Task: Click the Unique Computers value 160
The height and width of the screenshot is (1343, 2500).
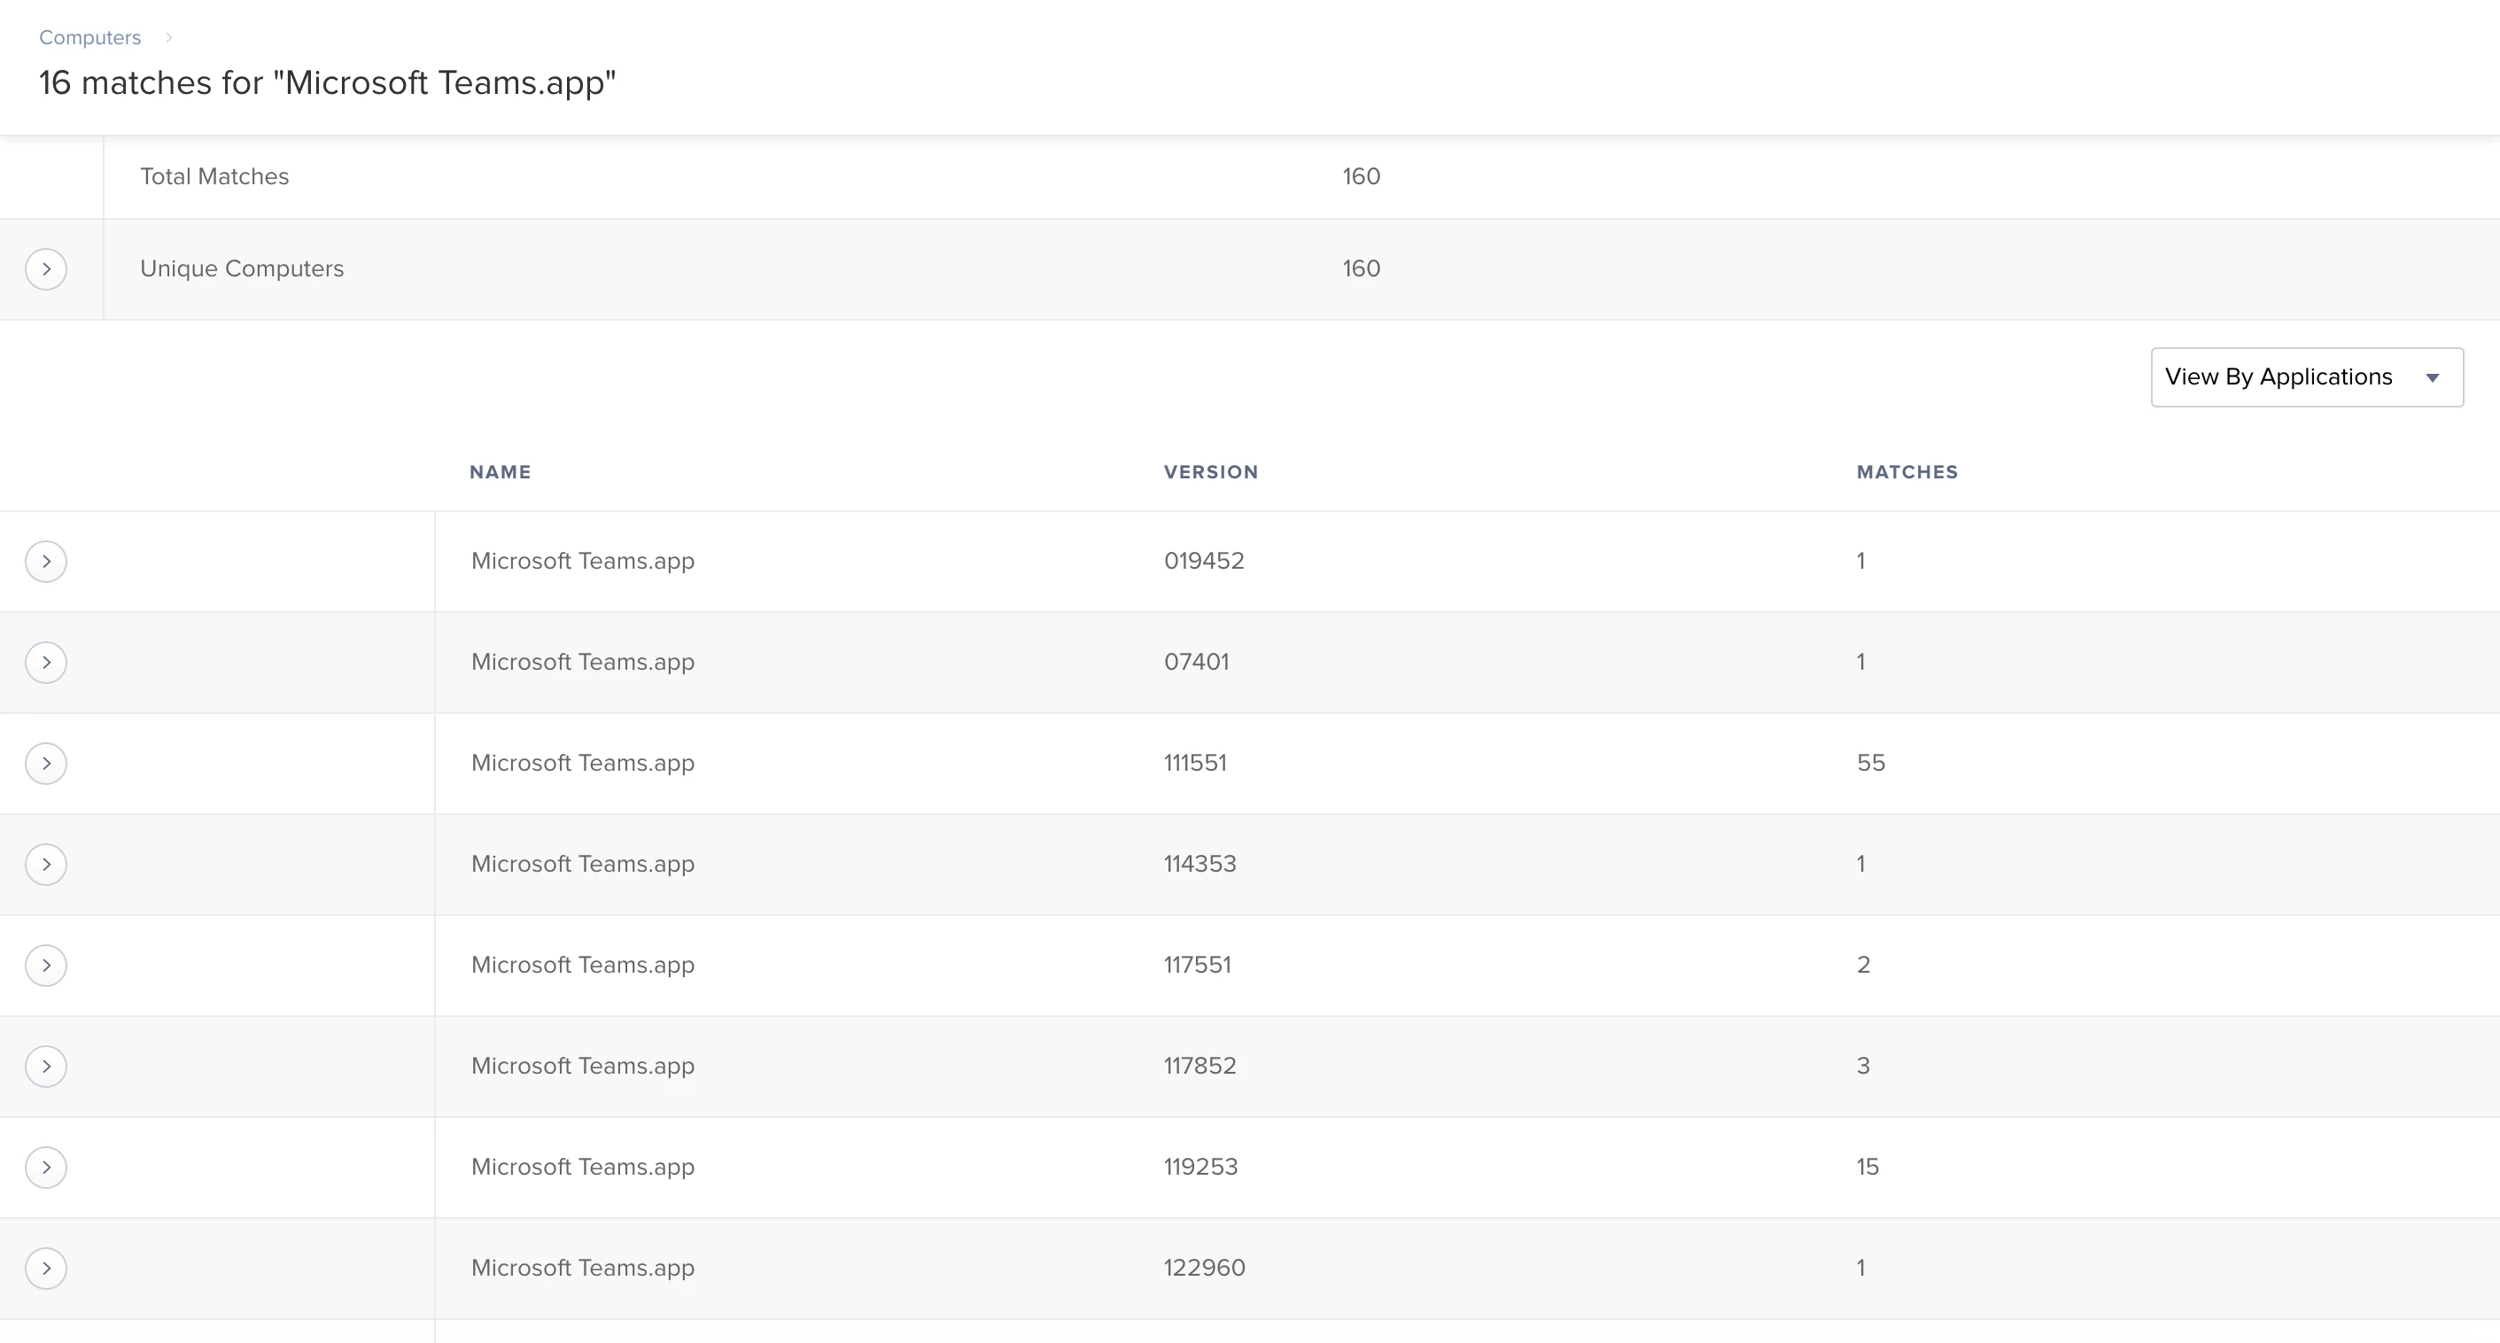Action: 1361,268
